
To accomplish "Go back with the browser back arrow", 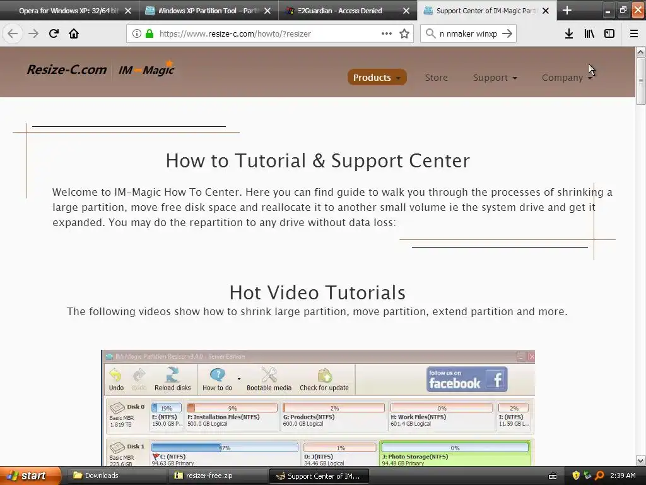I will [13, 33].
